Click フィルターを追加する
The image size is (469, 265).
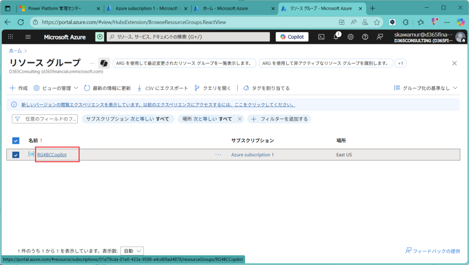coord(279,119)
